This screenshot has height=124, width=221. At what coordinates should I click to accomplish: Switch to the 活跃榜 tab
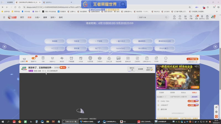[x=172, y=93]
